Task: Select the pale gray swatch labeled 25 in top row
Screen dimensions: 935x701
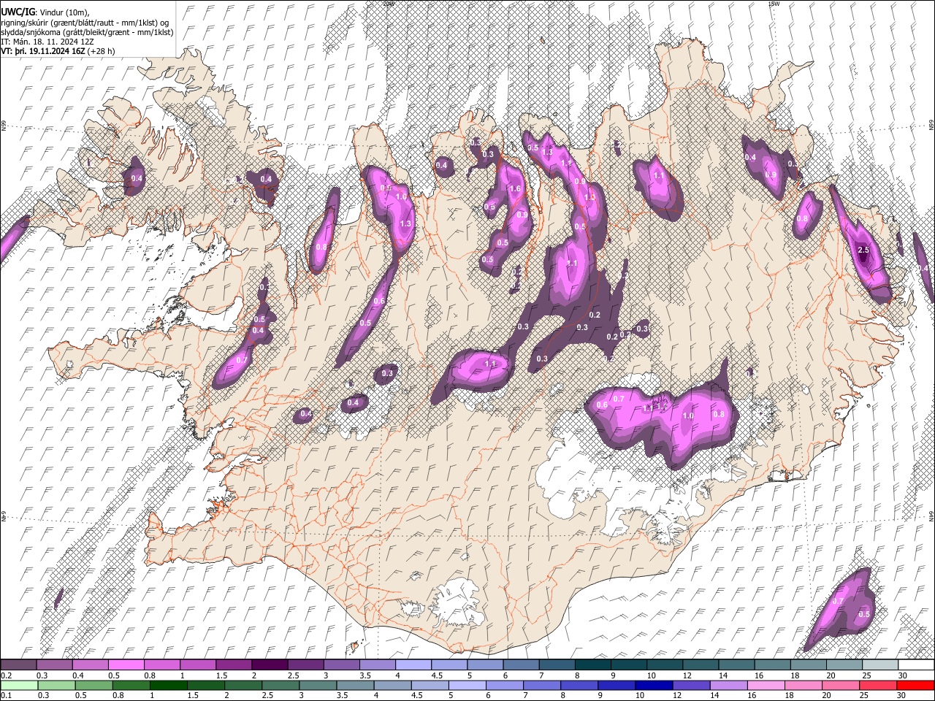Action: [879, 665]
